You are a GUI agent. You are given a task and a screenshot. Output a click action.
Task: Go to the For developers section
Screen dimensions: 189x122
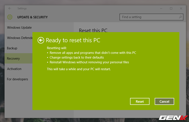coord(17,79)
